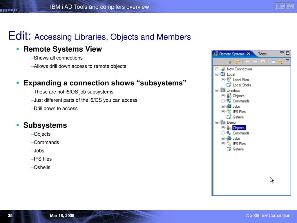Click 'Allows drill down access to remote objects'
The height and width of the screenshot is (223, 297).
[80, 66]
